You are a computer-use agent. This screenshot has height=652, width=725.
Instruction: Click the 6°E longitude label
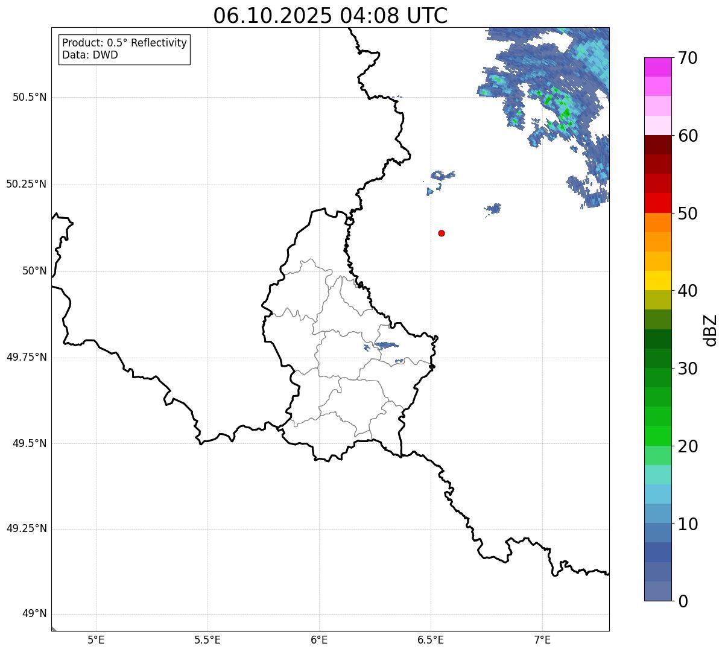point(319,639)
